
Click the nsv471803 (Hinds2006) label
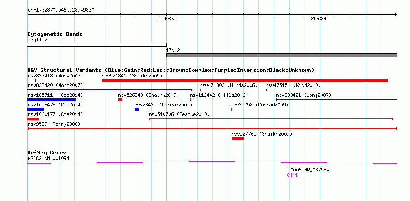pos(228,85)
